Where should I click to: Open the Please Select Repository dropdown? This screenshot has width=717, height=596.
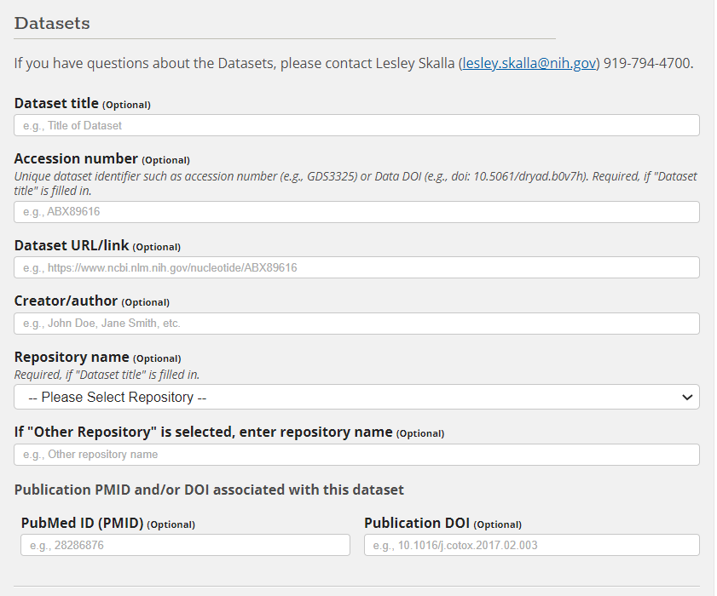[x=356, y=397]
